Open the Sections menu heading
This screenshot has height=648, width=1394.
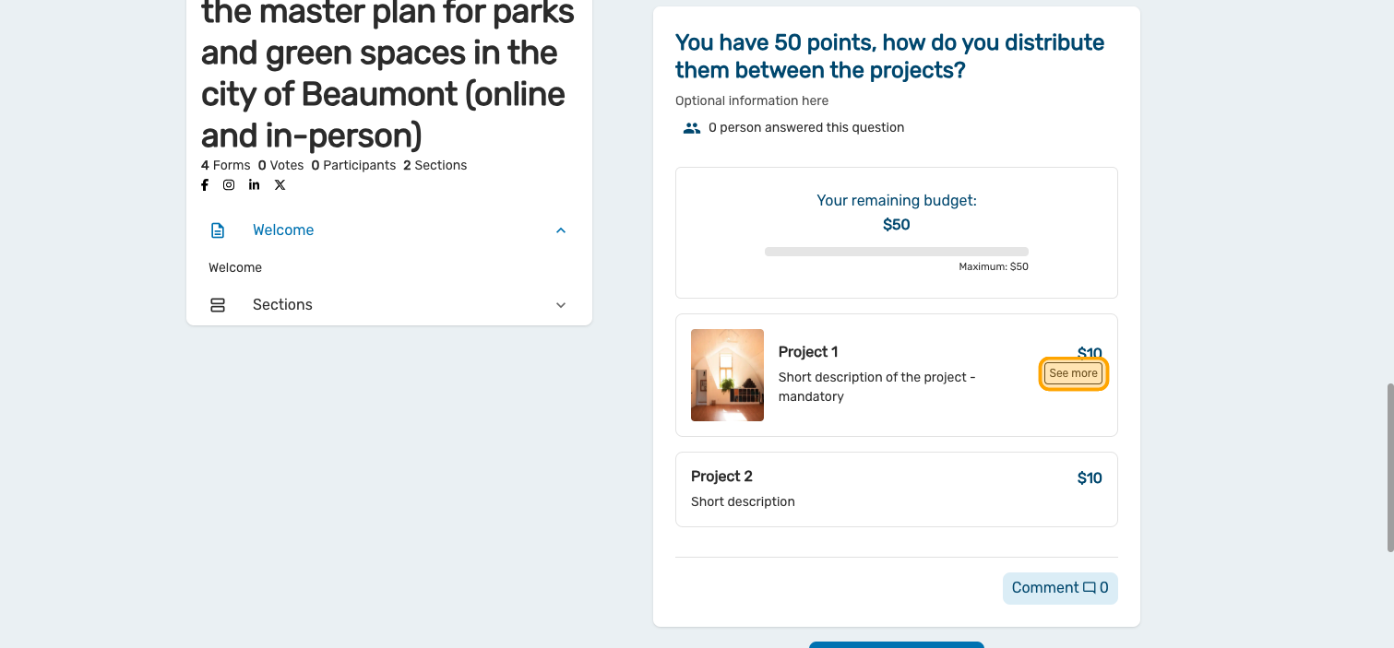(x=282, y=305)
